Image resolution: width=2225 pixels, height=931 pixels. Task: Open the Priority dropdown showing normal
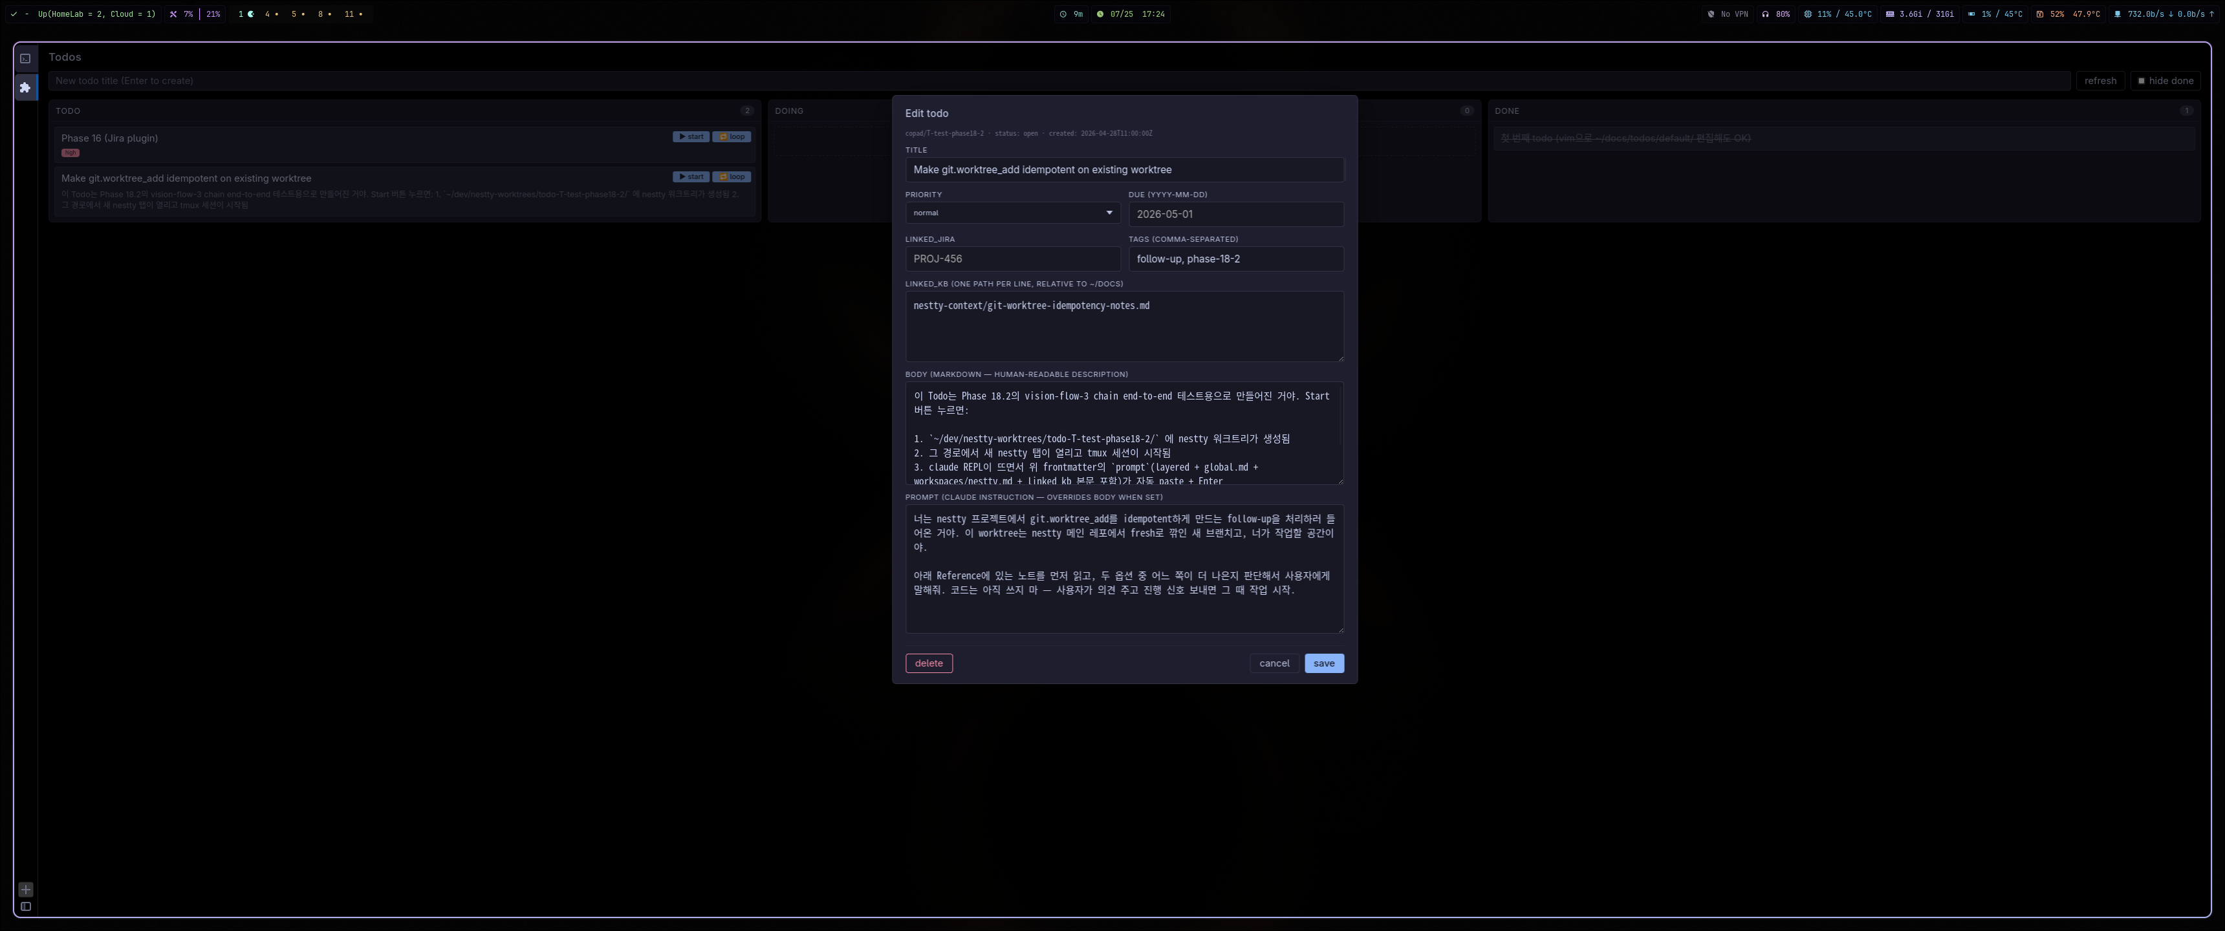(1012, 213)
